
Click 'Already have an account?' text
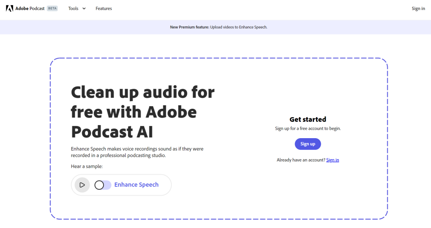click(301, 160)
